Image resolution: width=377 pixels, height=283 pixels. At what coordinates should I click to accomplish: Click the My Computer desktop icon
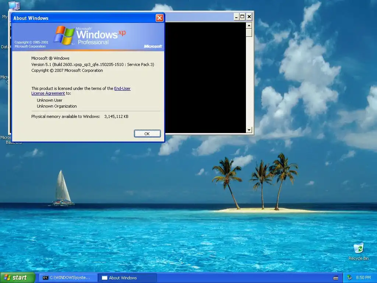click(x=14, y=5)
